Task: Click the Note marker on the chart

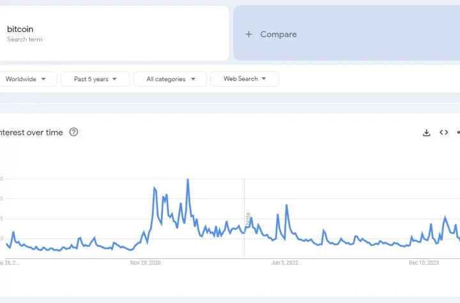Action: click(248, 219)
